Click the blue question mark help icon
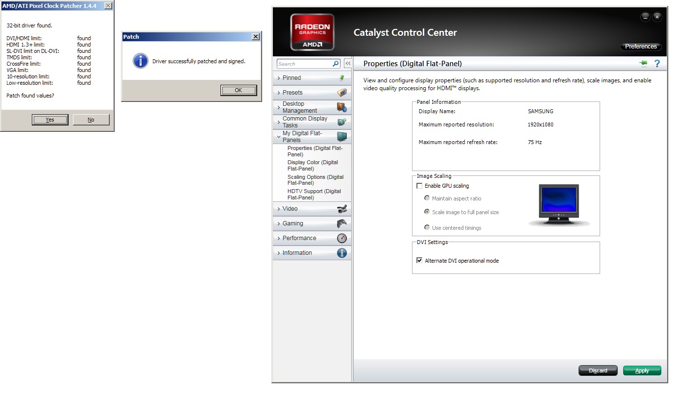The width and height of the screenshot is (678, 394). 657,64
